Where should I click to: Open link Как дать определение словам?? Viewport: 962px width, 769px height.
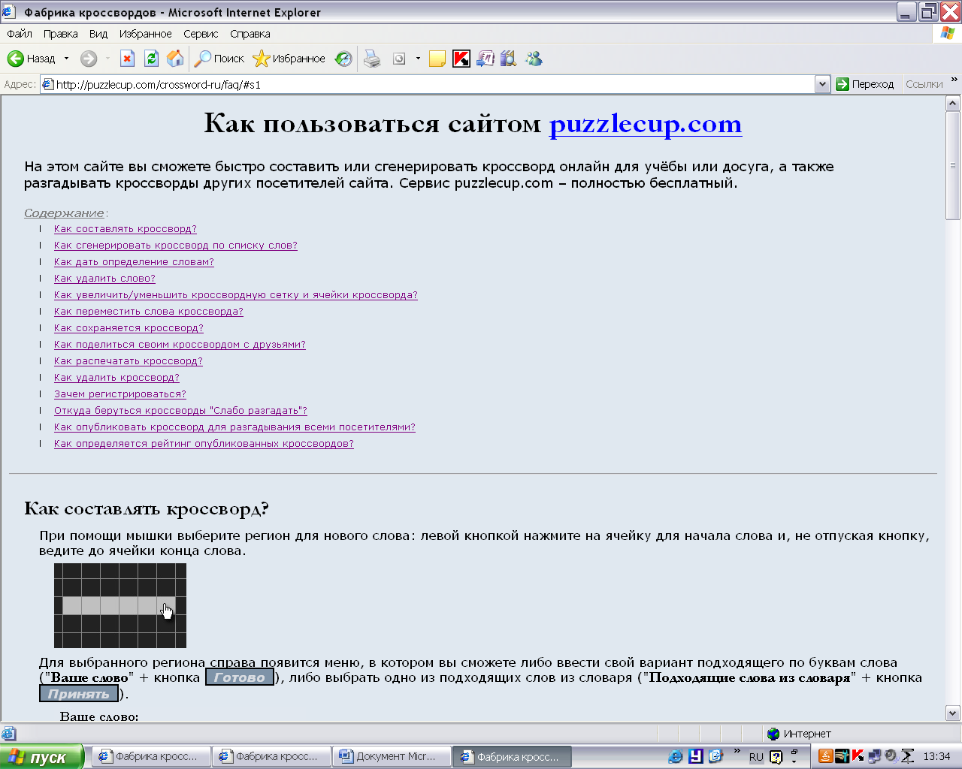pyautogui.click(x=134, y=262)
